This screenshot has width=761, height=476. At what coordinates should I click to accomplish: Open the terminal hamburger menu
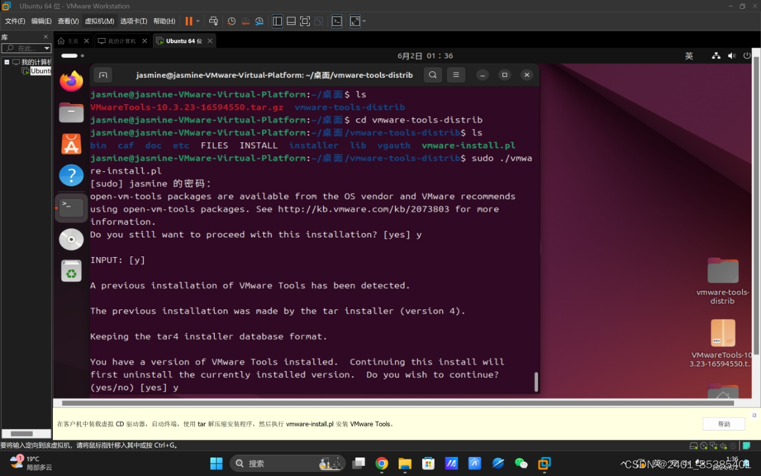[x=456, y=75]
